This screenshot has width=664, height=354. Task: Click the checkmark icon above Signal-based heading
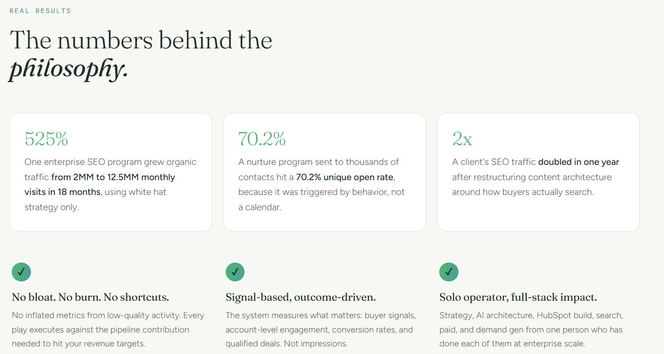point(235,272)
